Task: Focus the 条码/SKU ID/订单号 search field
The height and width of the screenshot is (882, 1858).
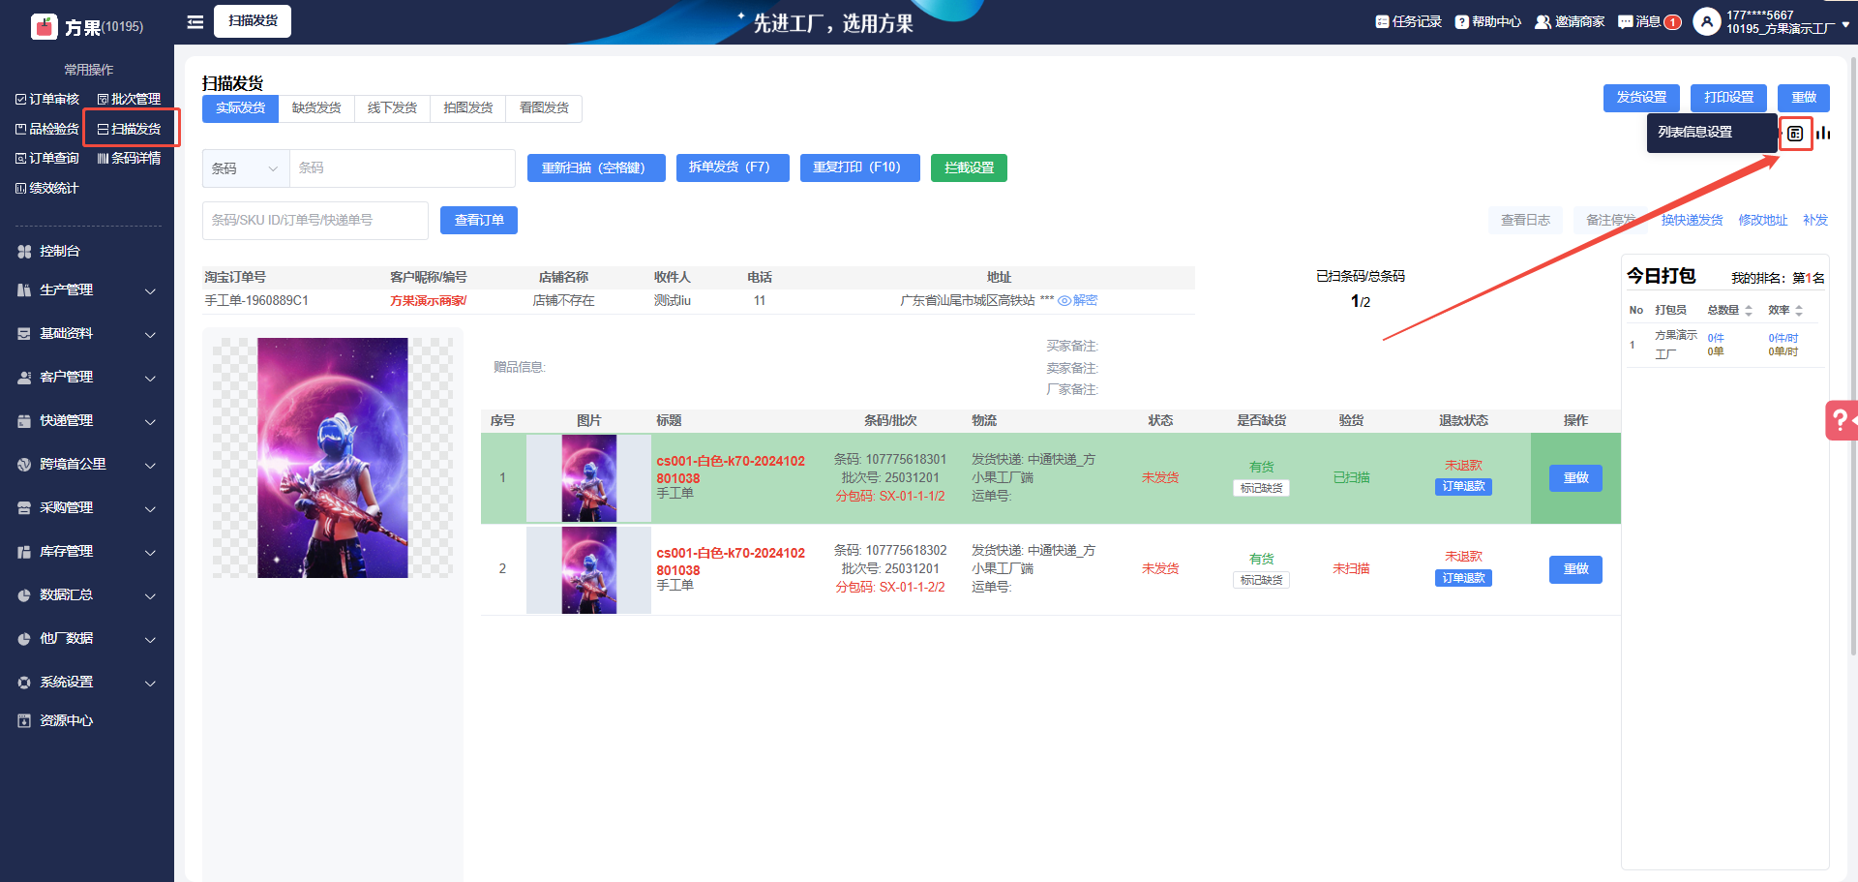Action: pyautogui.click(x=315, y=221)
